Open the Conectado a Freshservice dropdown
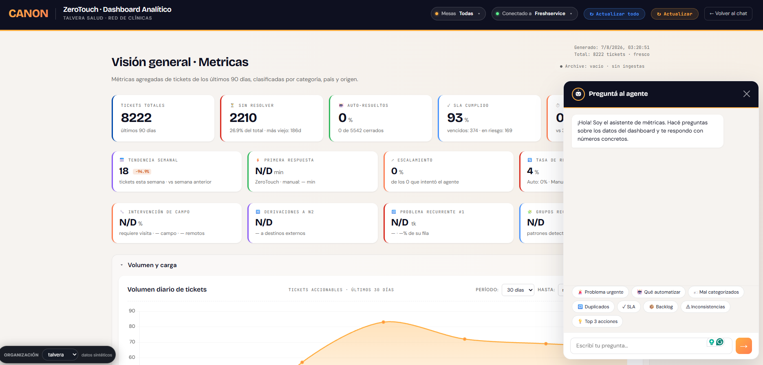This screenshot has width=763, height=365. pos(534,13)
